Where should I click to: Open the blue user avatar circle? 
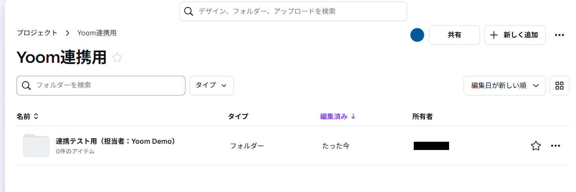click(417, 35)
